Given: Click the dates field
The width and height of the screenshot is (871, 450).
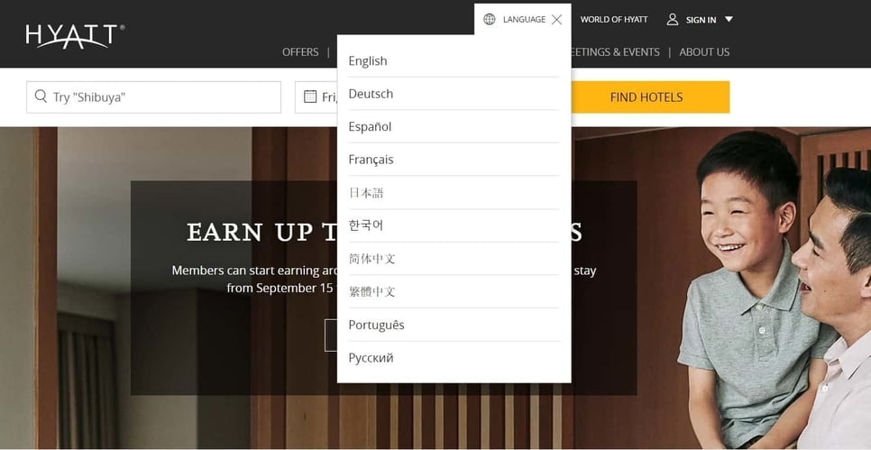Looking at the screenshot, I should [316, 97].
